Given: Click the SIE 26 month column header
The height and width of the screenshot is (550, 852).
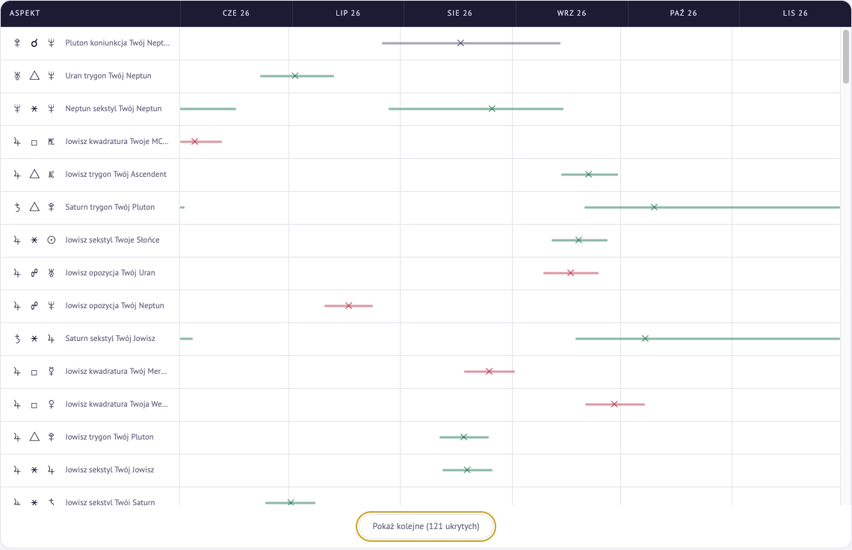Looking at the screenshot, I should [x=460, y=13].
